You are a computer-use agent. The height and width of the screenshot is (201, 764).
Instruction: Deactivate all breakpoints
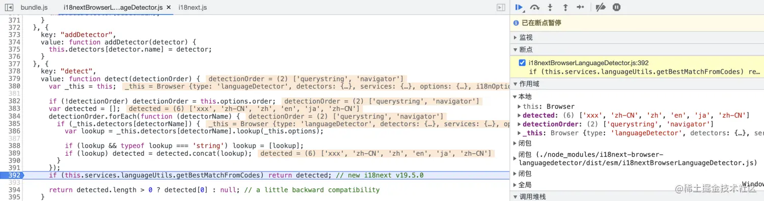(x=601, y=7)
